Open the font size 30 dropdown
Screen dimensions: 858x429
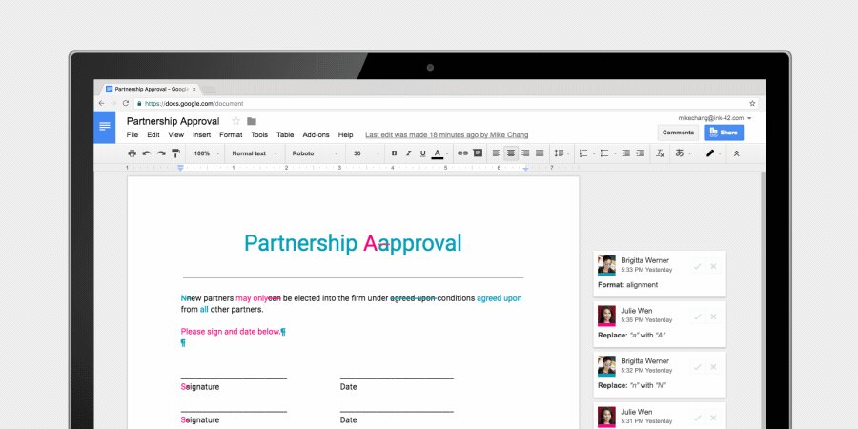tap(366, 153)
